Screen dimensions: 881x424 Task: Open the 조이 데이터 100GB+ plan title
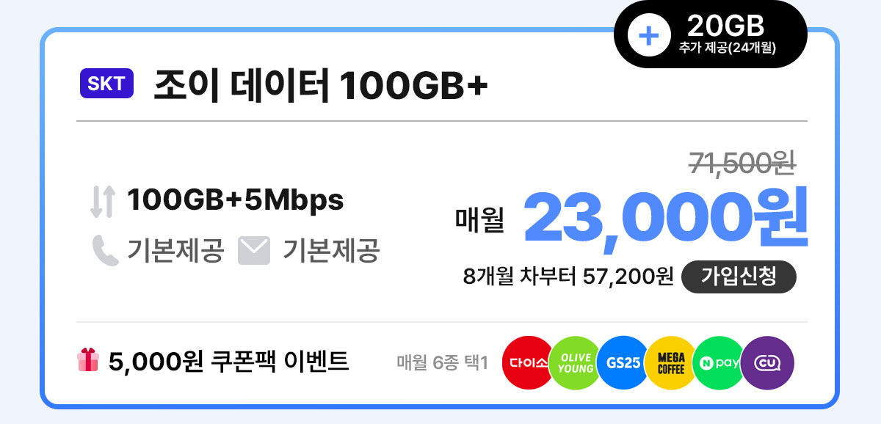[321, 87]
